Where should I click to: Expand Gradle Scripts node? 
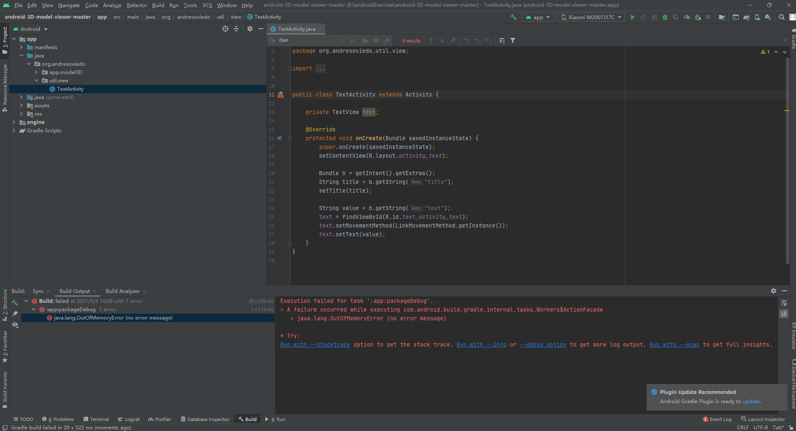click(x=14, y=130)
